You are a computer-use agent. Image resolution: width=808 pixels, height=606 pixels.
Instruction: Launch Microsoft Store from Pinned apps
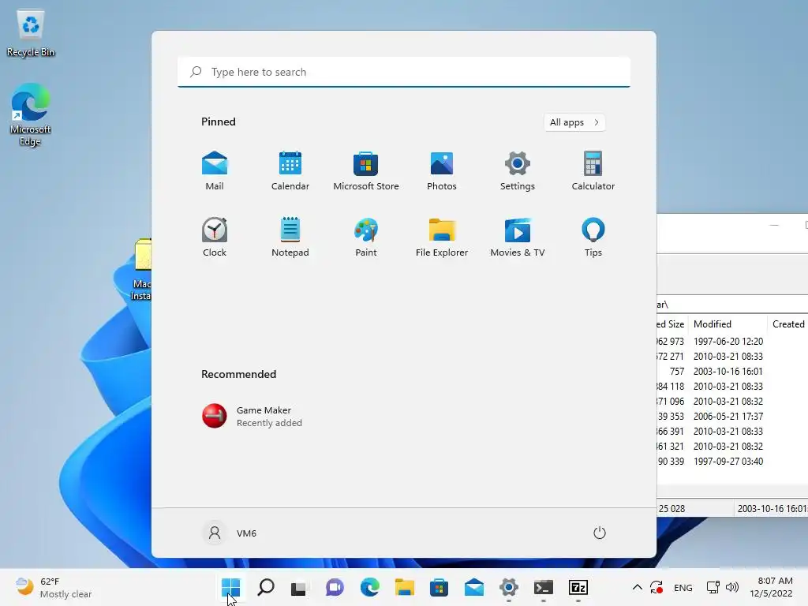pyautogui.click(x=366, y=171)
